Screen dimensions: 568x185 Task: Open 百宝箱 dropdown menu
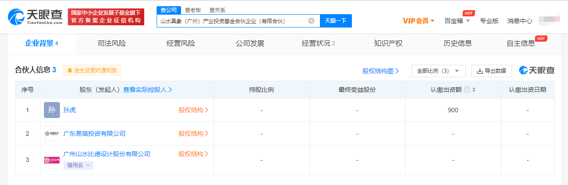point(457,21)
